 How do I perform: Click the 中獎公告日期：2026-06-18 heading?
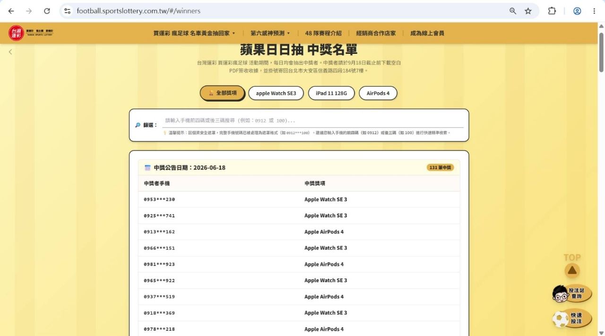coord(190,168)
